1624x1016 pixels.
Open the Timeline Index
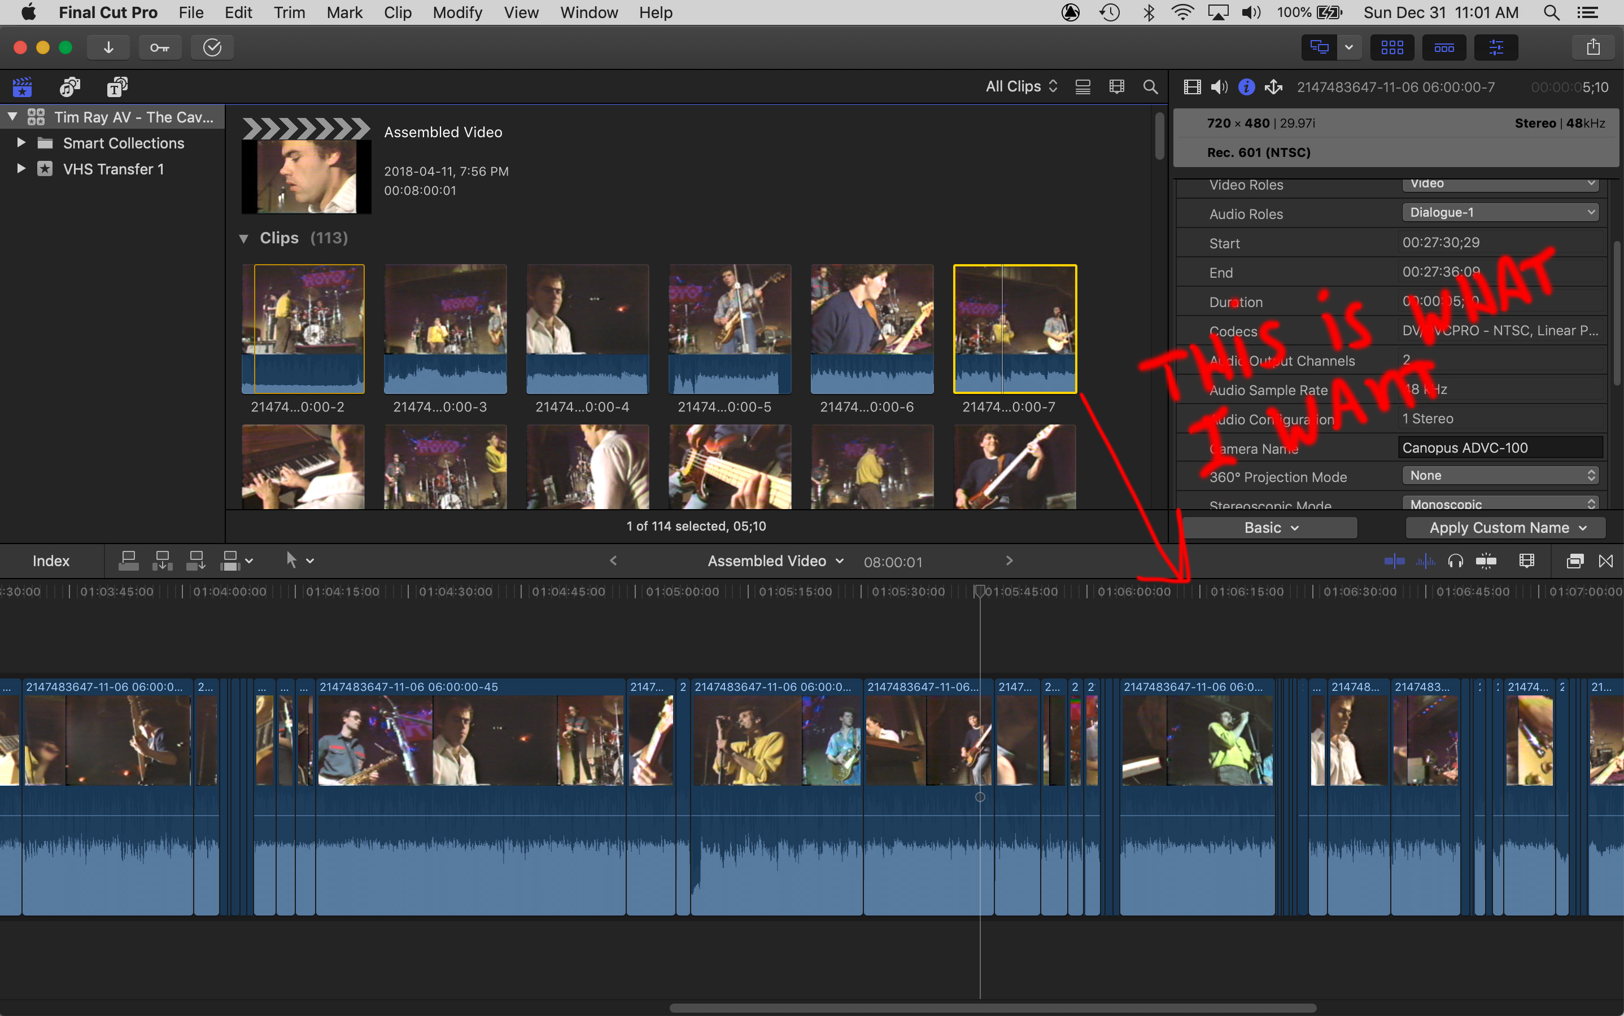click(51, 560)
